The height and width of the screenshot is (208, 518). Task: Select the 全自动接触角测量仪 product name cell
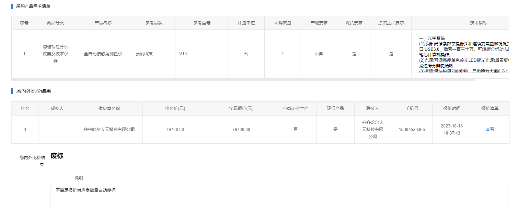coord(103,54)
